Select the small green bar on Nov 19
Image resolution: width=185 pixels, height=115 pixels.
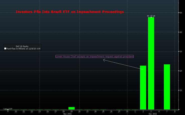[71, 108]
